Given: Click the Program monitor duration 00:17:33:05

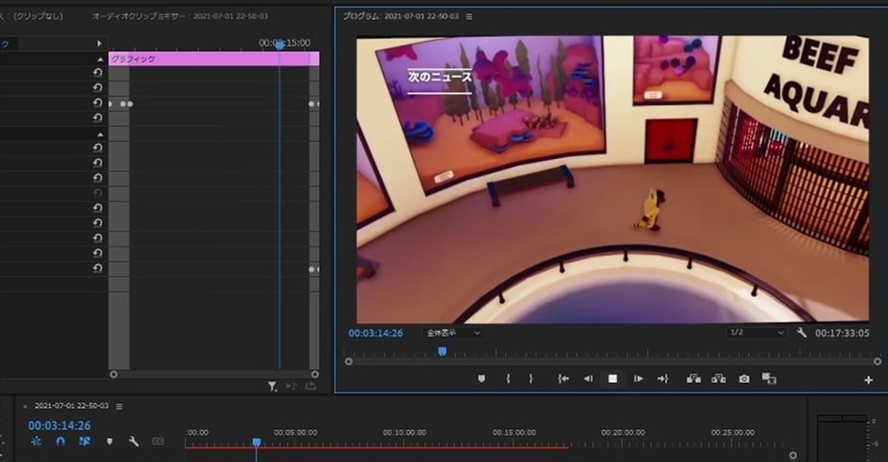Looking at the screenshot, I should click(x=842, y=333).
